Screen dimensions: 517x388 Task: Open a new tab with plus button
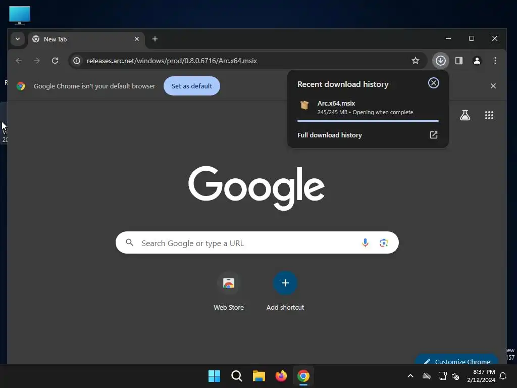(154, 39)
